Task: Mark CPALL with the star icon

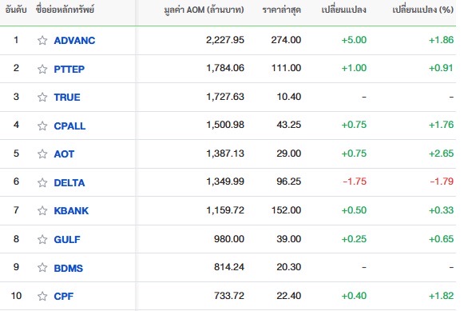Action: (x=42, y=126)
